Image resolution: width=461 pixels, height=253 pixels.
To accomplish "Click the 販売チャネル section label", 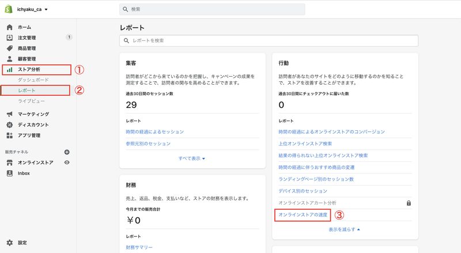I will pyautogui.click(x=17, y=152).
